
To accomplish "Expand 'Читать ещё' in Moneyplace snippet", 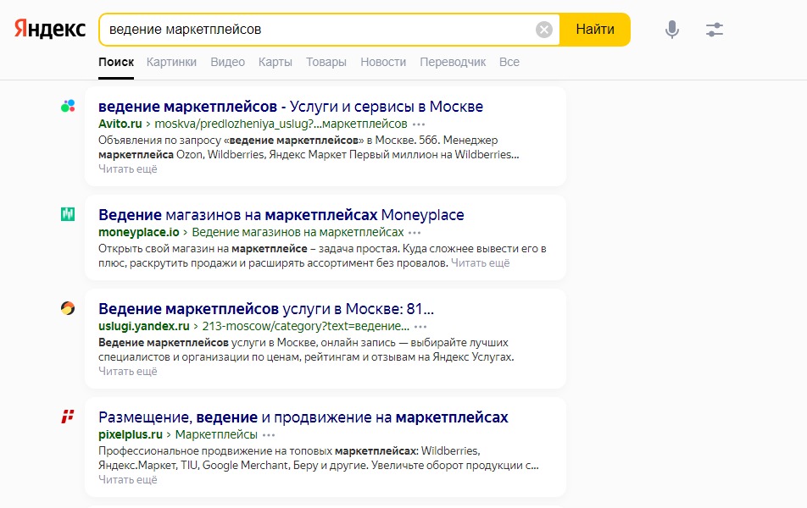I will coord(480,262).
